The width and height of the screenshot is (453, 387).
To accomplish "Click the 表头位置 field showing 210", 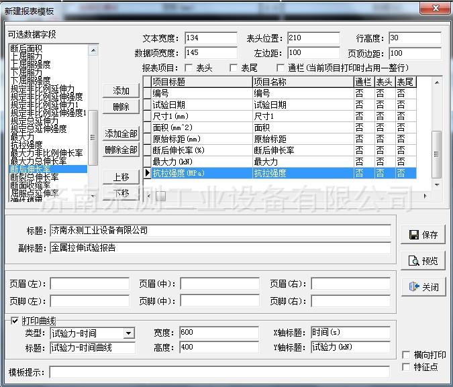I will coord(314,38).
